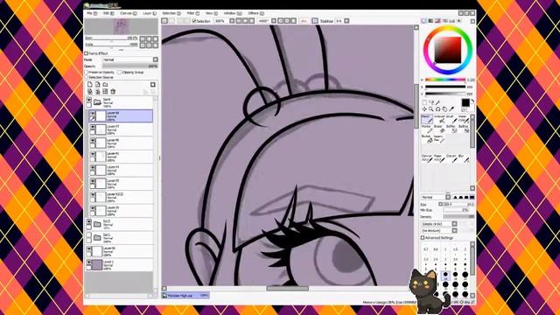Pick a color in the color wheel square
This screenshot has width=560, height=315.
pyautogui.click(x=448, y=50)
